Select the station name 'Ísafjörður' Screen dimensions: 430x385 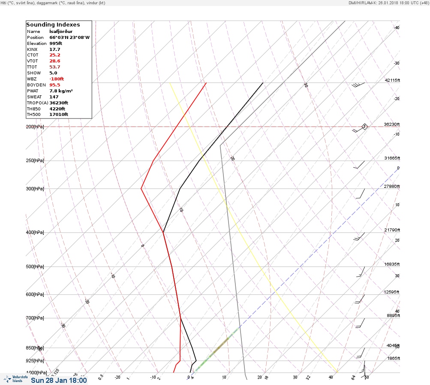pyautogui.click(x=61, y=32)
